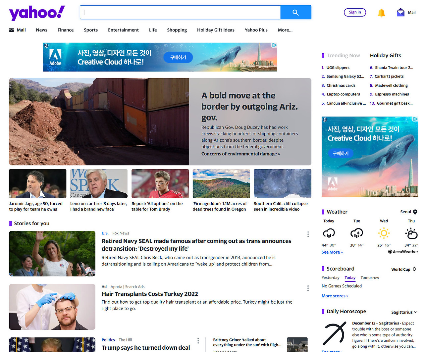Open Yahoo Plus
The height and width of the screenshot is (352, 424).
[256, 30]
